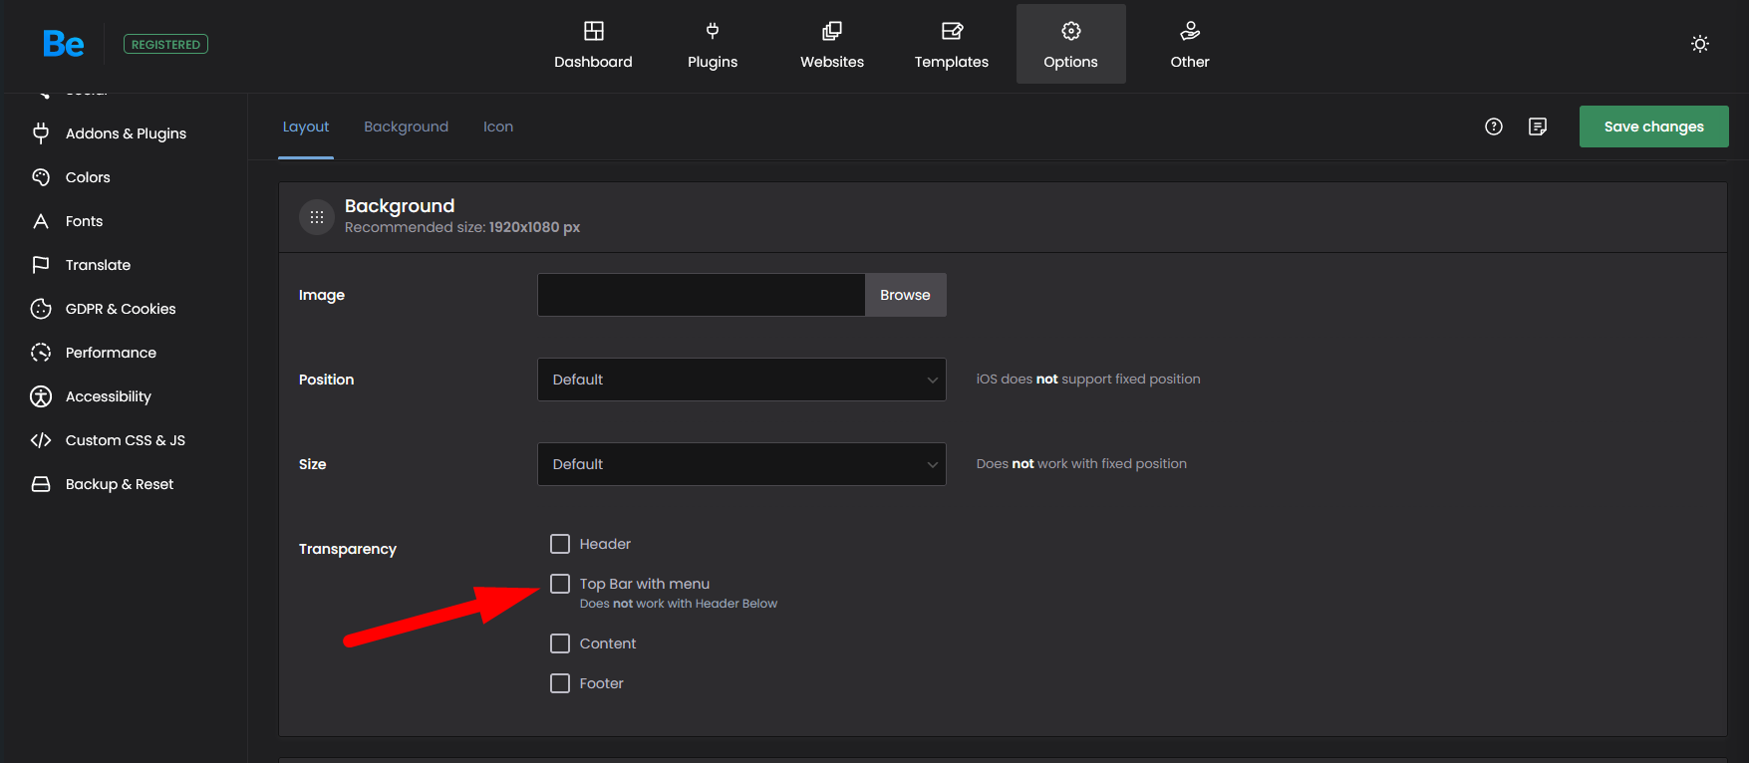Click the background Image input field
Viewport: 1749px width, 763px height.
702,295
